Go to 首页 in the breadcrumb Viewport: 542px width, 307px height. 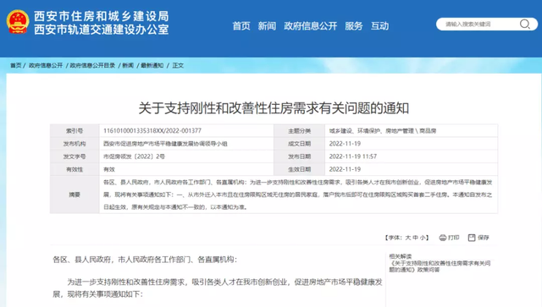(15, 65)
